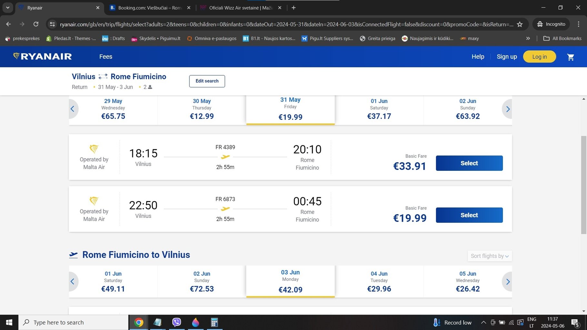Open Calculator from the taskbar

coord(214,322)
